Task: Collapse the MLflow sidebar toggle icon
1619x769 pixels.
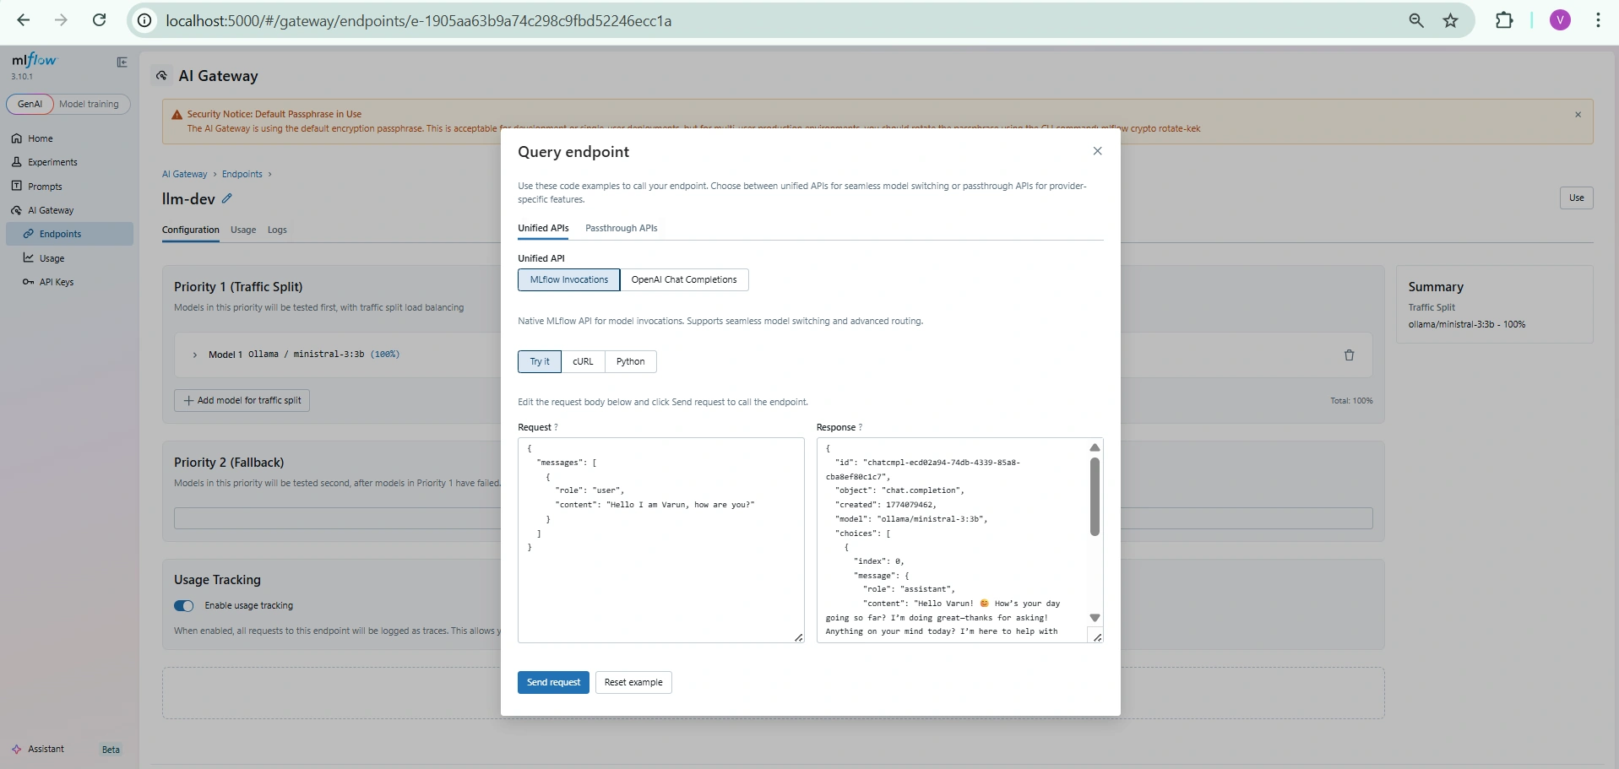Action: click(122, 62)
